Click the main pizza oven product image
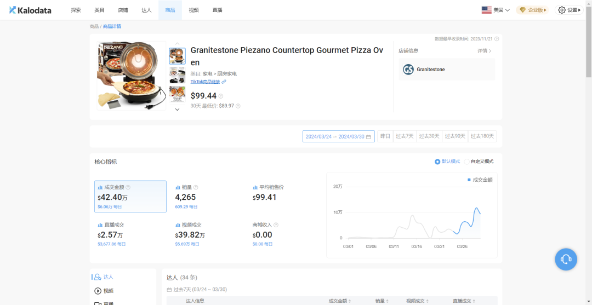Image resolution: width=592 pixels, height=305 pixels. click(132, 76)
